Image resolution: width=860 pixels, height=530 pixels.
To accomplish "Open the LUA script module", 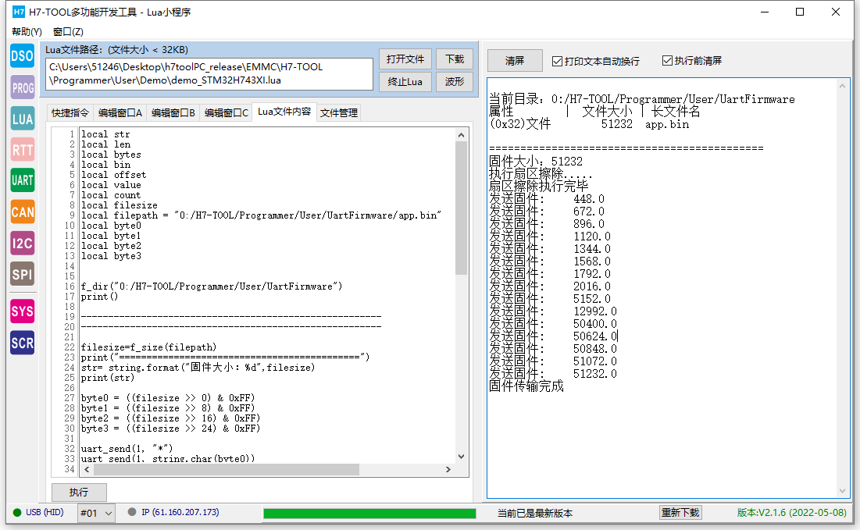I will 22,119.
